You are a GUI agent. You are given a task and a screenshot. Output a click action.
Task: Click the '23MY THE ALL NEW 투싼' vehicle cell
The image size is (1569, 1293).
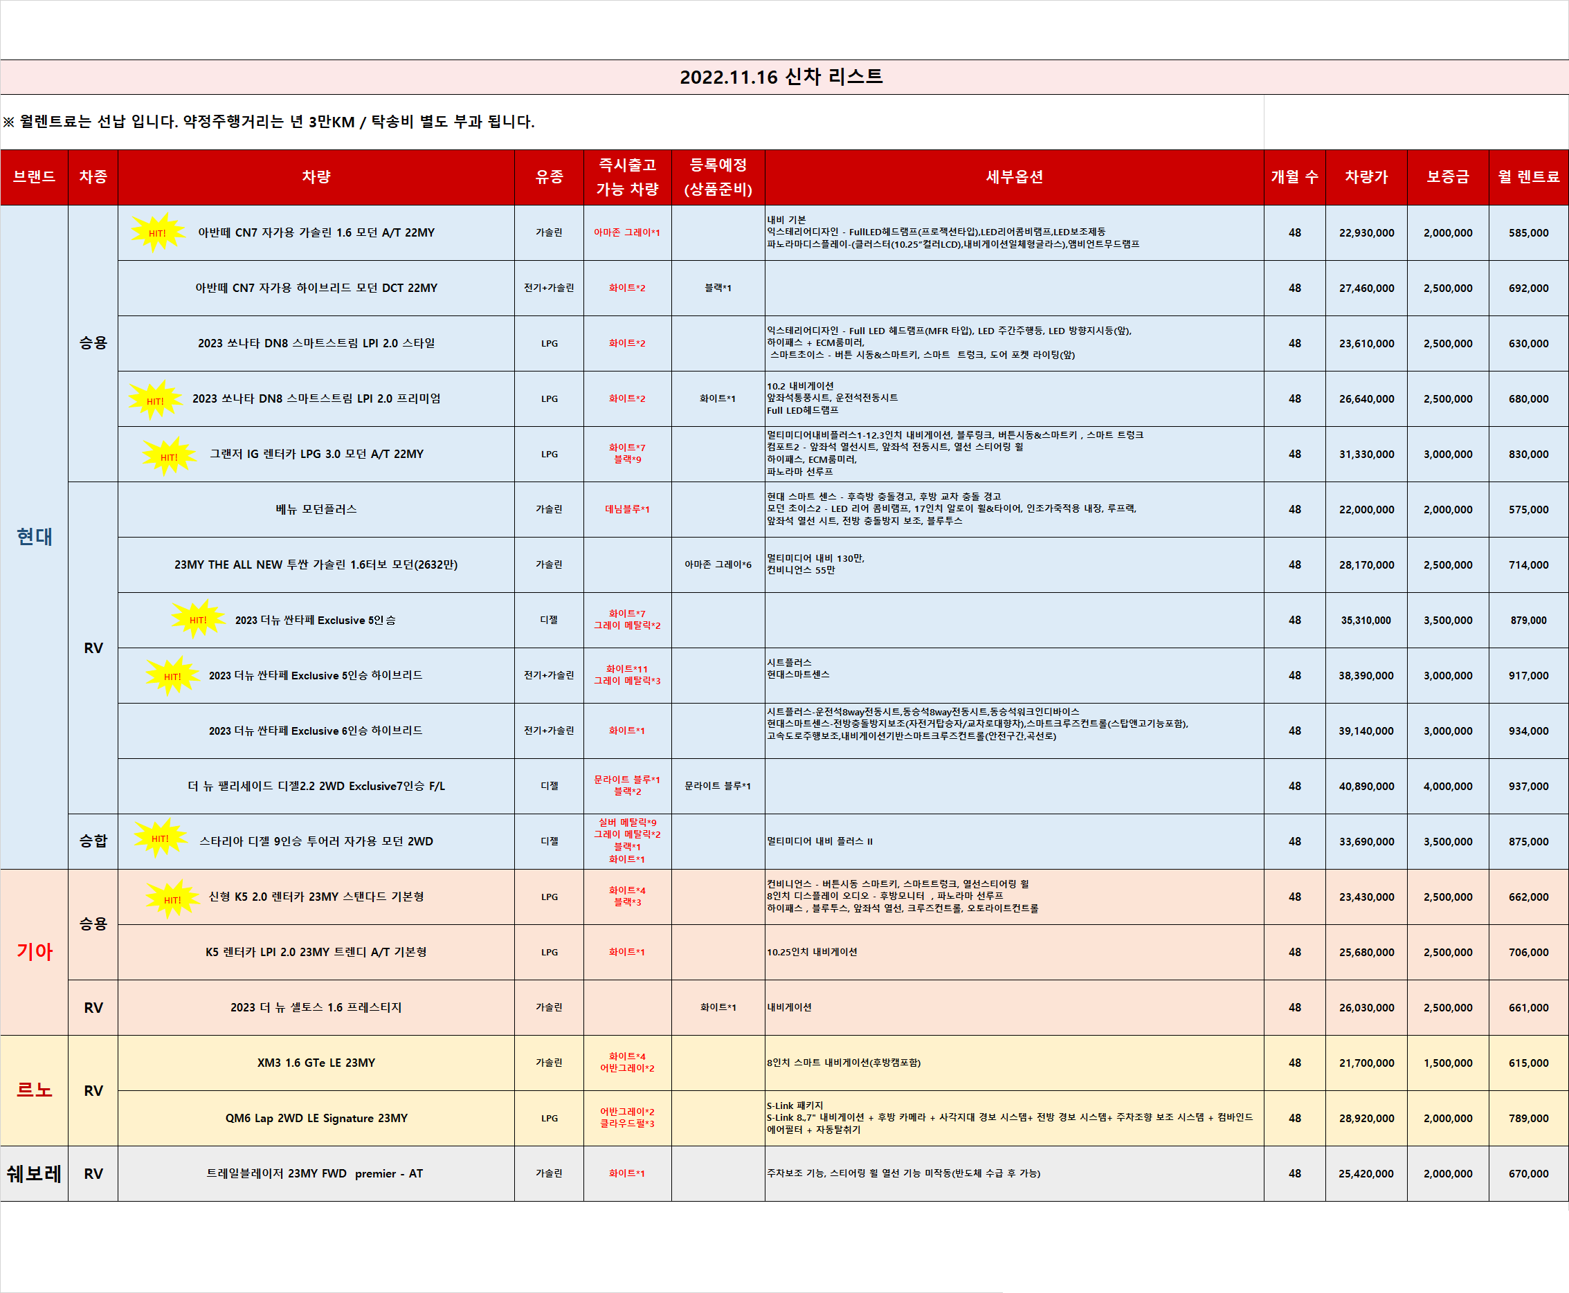coord(316,565)
